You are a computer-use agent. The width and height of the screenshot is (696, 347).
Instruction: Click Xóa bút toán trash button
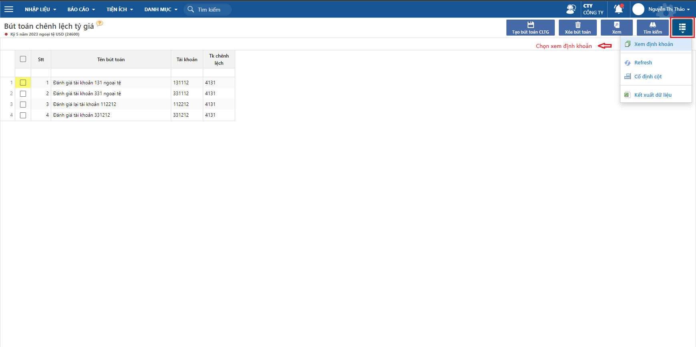coord(578,28)
